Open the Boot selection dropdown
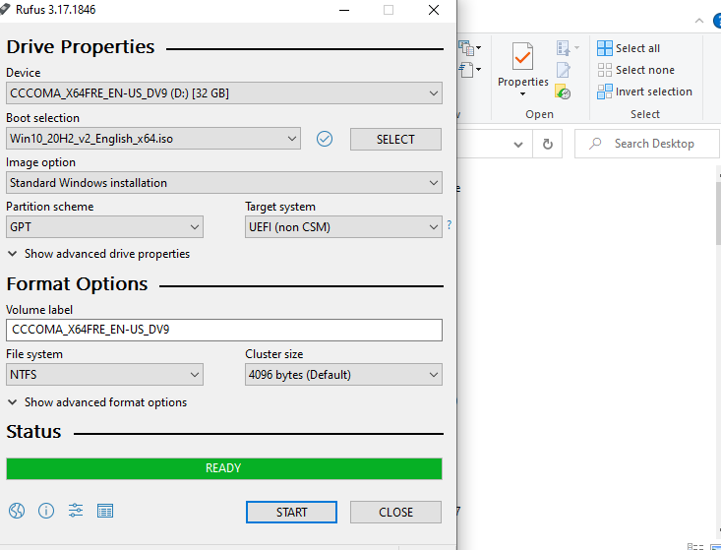This screenshot has height=550, width=721. [153, 139]
